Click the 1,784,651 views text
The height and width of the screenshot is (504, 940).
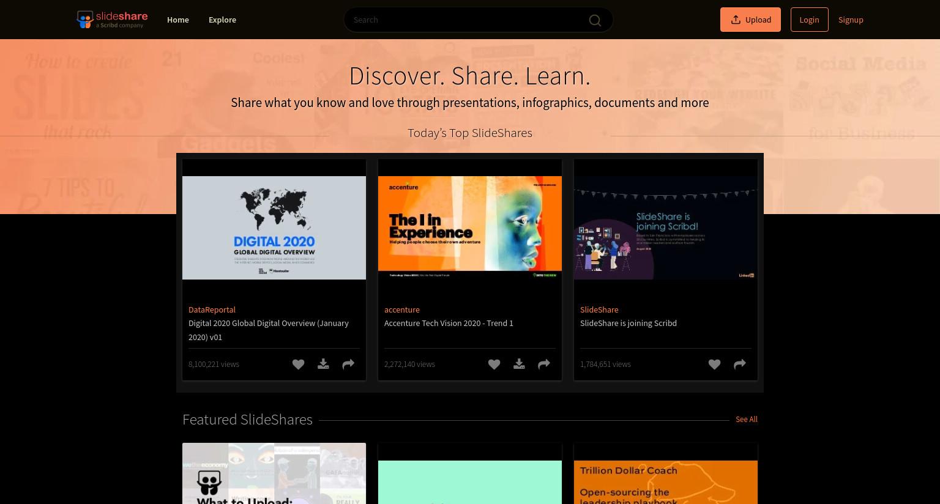click(x=605, y=364)
